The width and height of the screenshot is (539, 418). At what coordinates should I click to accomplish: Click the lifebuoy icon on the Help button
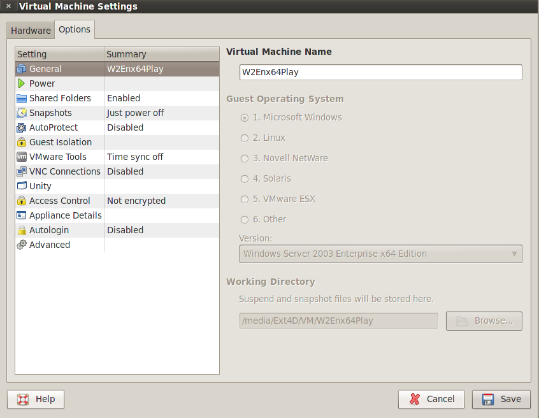pos(23,399)
